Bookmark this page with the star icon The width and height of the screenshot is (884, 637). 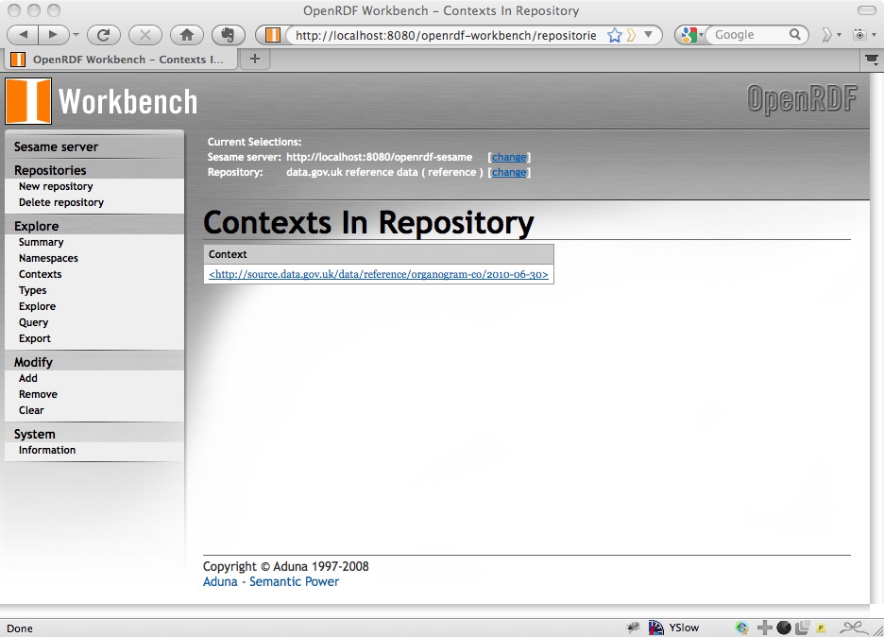click(x=615, y=35)
